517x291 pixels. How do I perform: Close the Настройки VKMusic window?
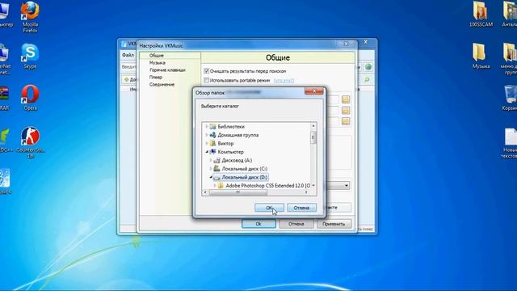click(346, 44)
